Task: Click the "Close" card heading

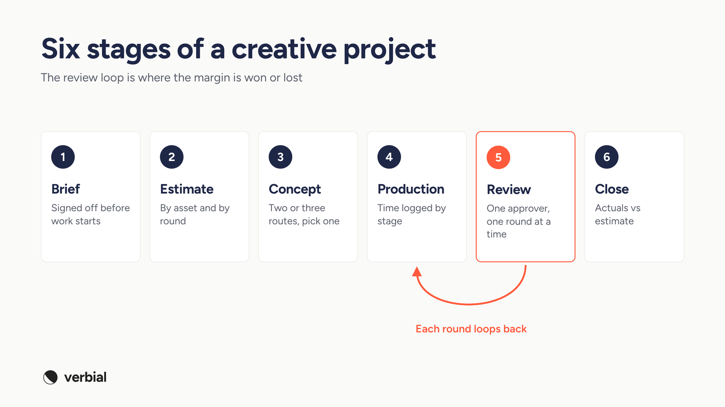Action: (x=612, y=189)
